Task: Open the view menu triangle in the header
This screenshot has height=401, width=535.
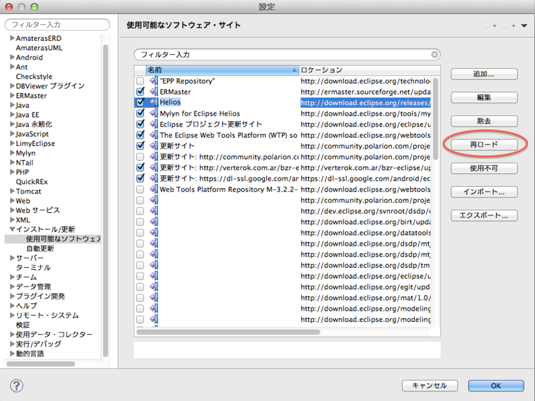Action: click(524, 25)
